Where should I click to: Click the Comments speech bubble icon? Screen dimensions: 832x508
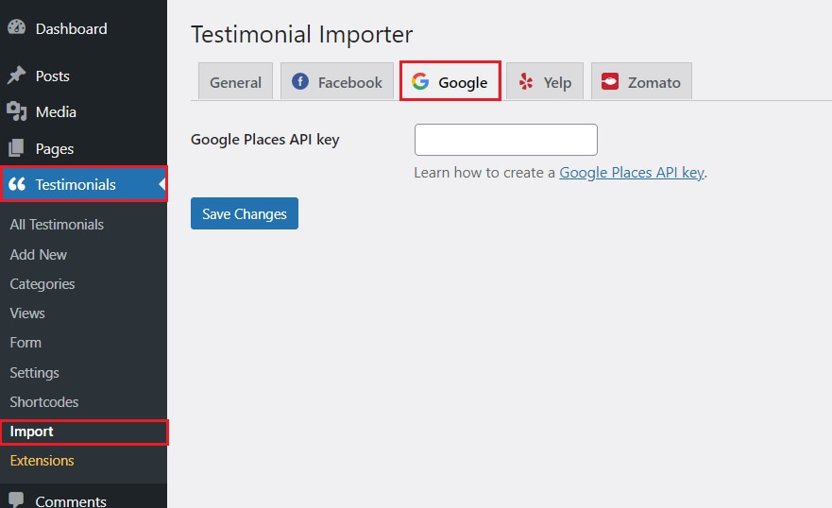click(16, 500)
